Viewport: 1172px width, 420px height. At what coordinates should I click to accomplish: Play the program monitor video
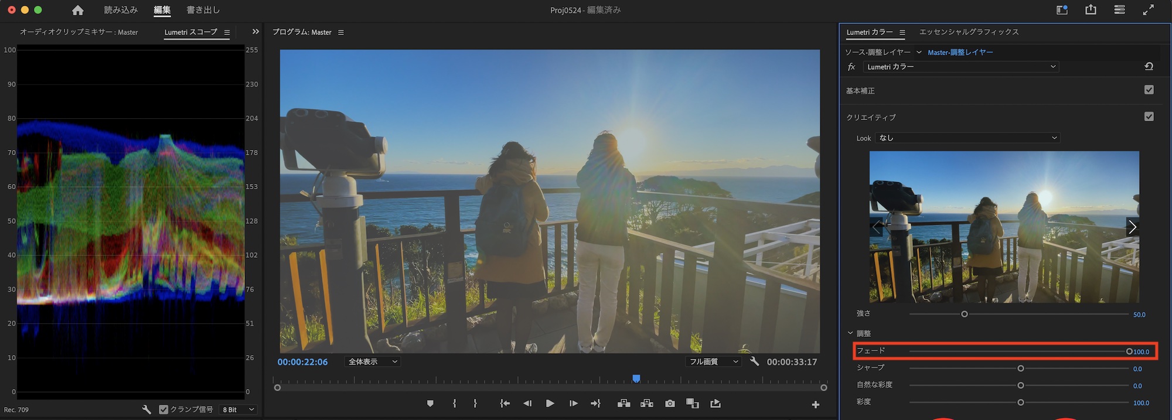click(550, 404)
